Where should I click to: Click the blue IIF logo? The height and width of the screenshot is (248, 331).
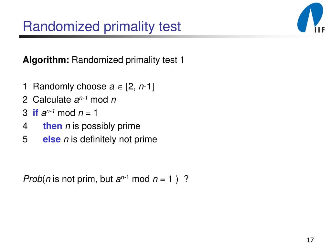pyautogui.click(x=311, y=18)
